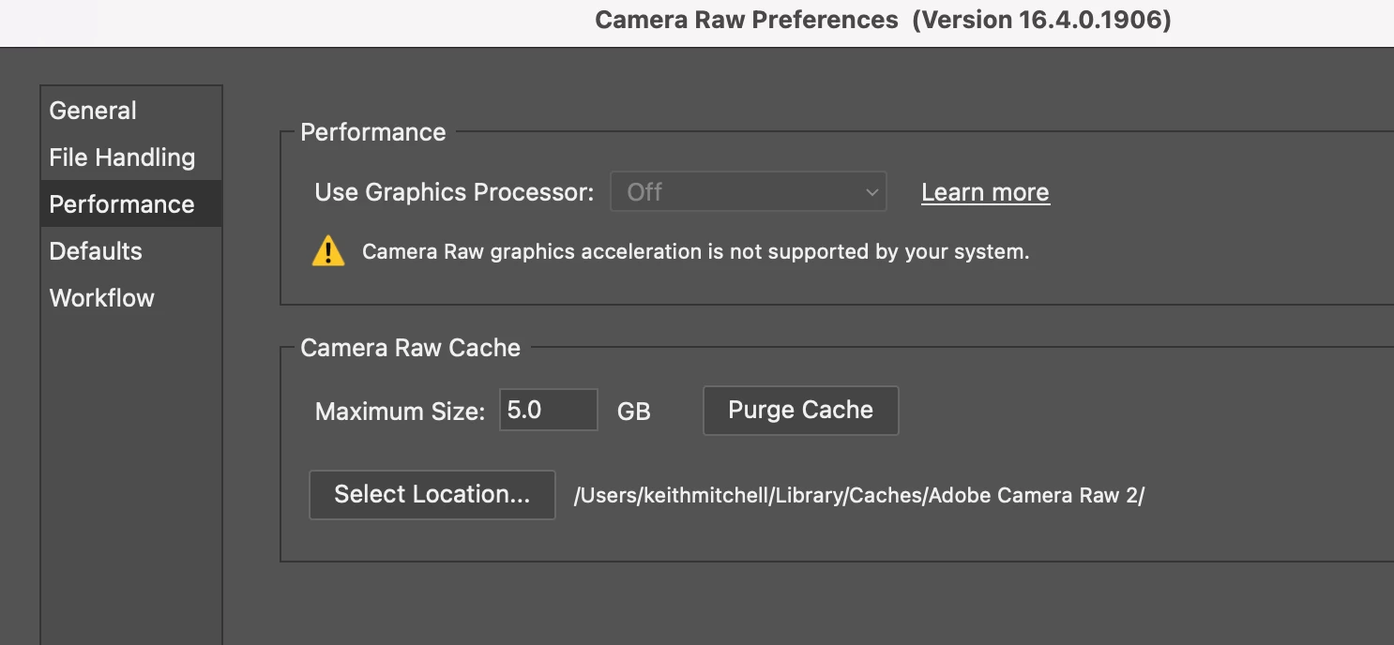Click the chevron arrow beside Off
This screenshot has height=645, width=1394.
pyautogui.click(x=871, y=193)
